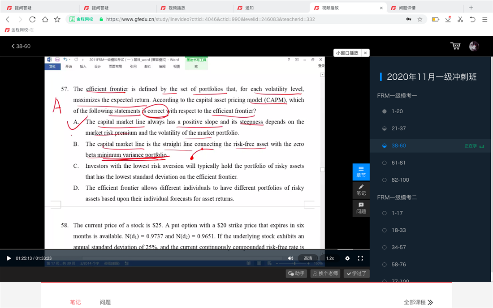Click the scissors screenshot tool
493x308 pixels.
(x=460, y=19)
